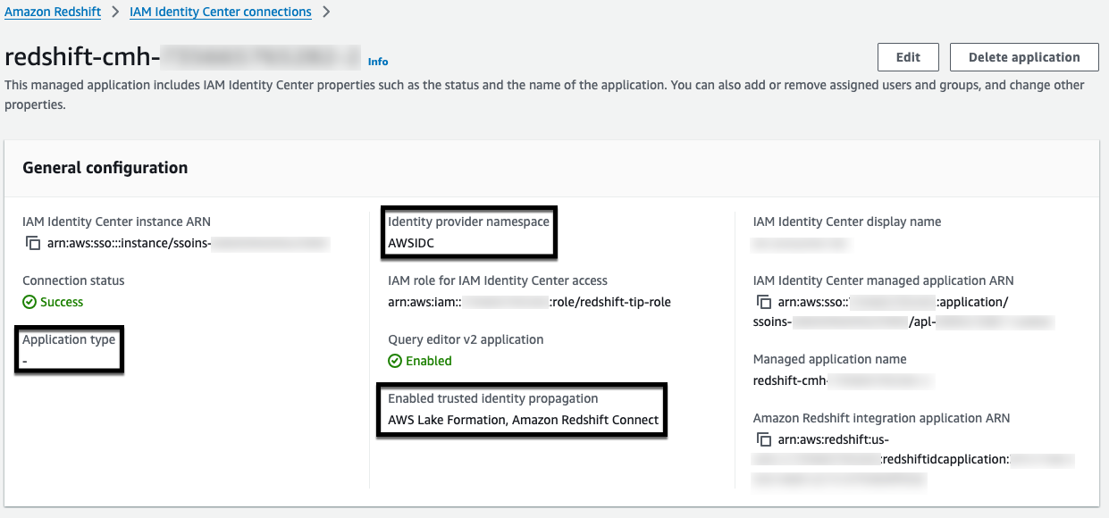
Task: Copy the Redshift integration application ARN
Action: point(763,439)
